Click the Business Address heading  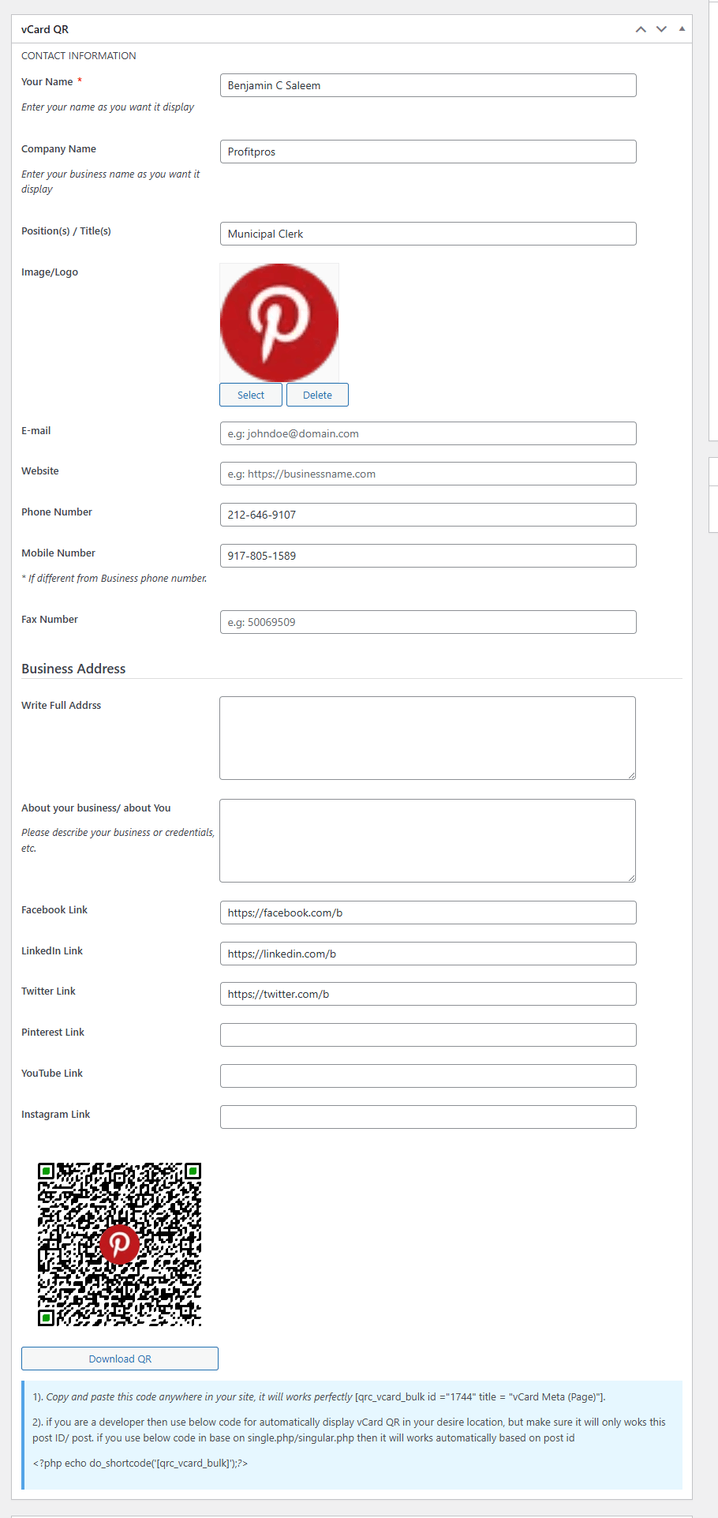[73, 669]
